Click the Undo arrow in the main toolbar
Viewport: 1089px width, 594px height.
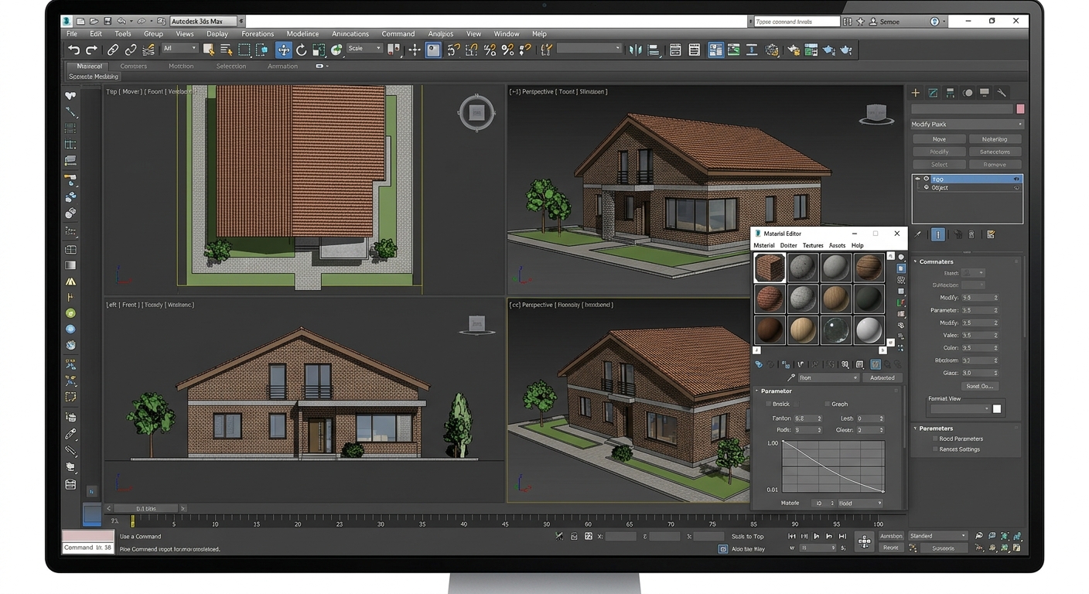[x=73, y=49]
